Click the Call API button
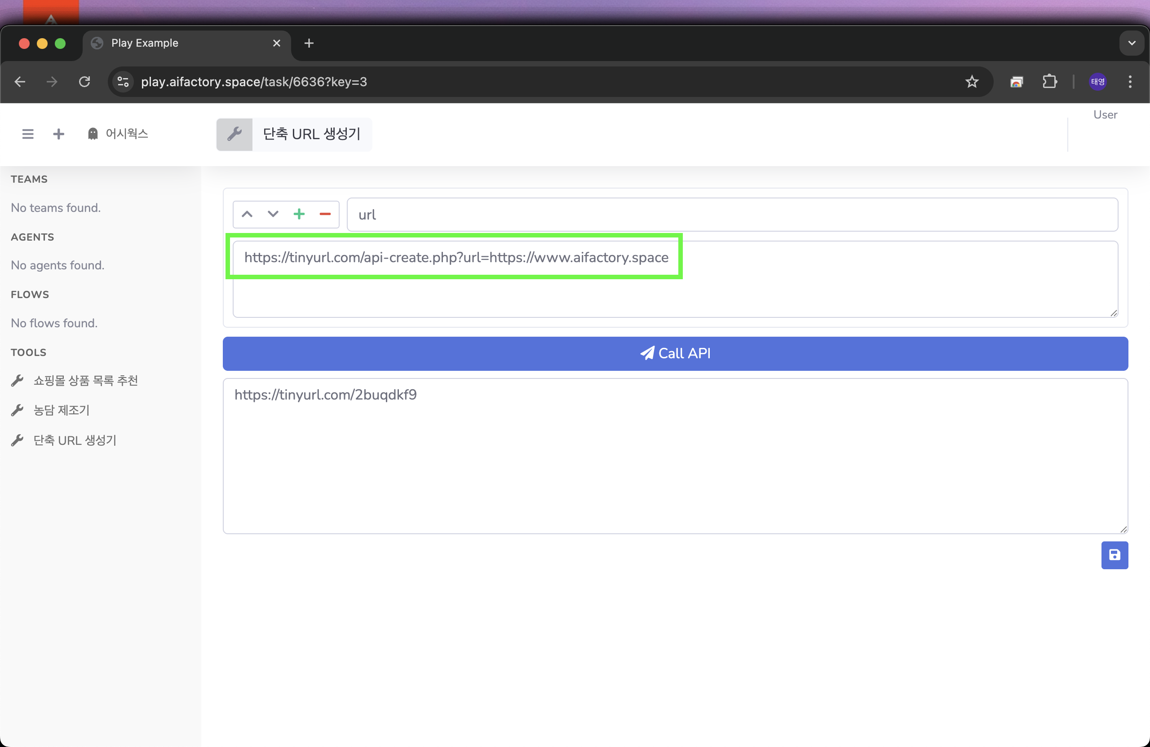Image resolution: width=1150 pixels, height=747 pixels. pos(675,353)
